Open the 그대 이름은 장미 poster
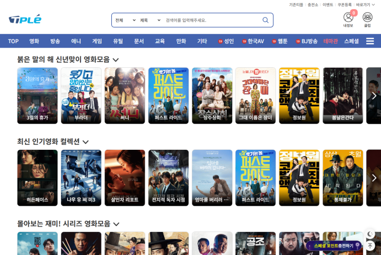The image size is (381, 255). [255, 96]
